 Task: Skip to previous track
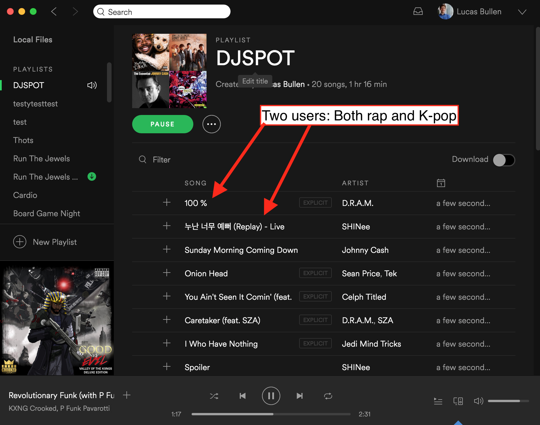coord(243,396)
